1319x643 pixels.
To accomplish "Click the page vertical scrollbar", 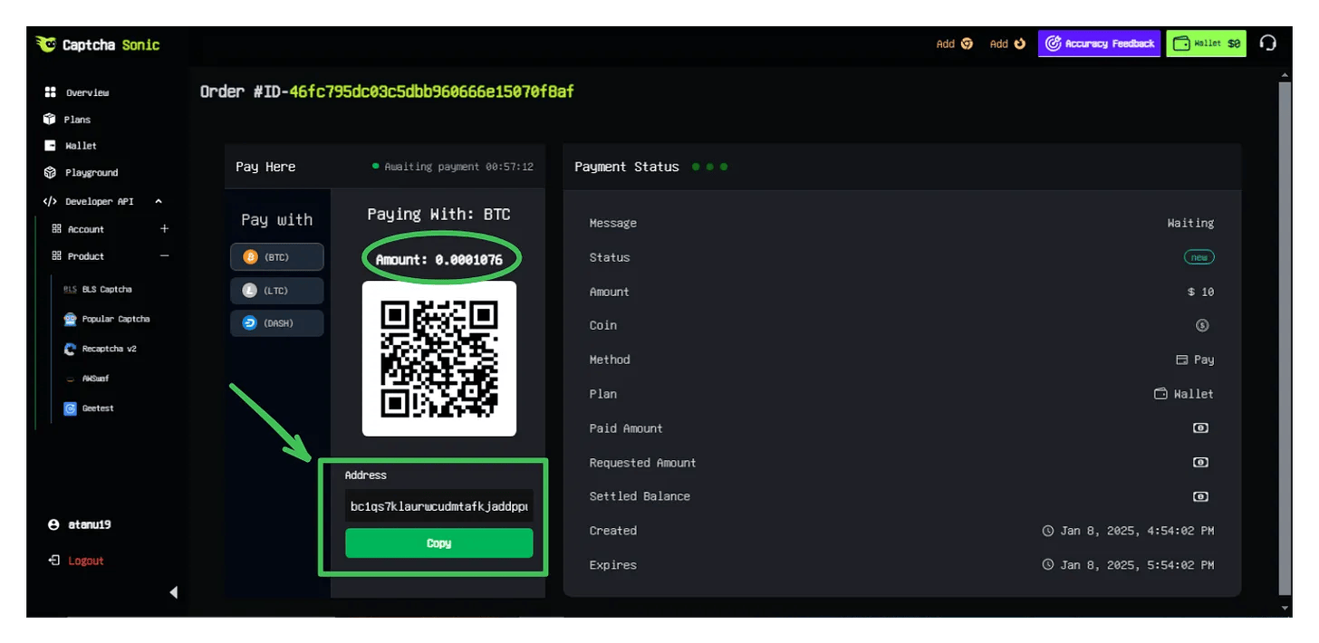I will pyautogui.click(x=1284, y=335).
